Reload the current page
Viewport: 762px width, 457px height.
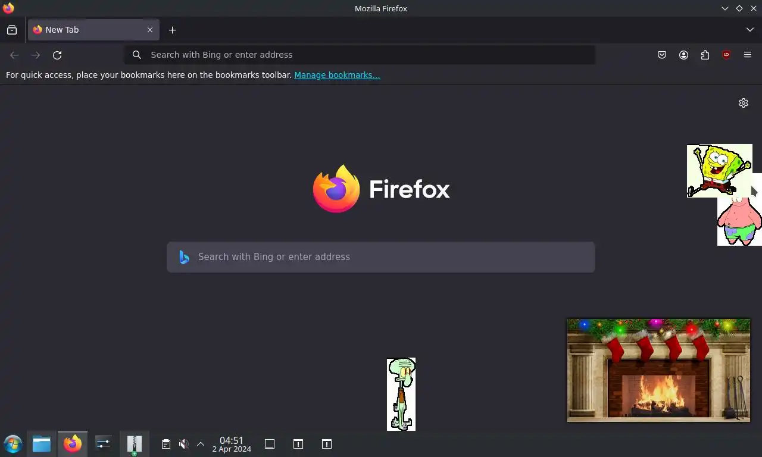57,55
